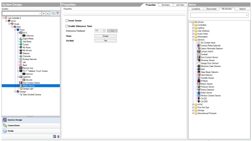Click the small icon at the navigation pane's right edge
Image resolution: width=252 pixels, height=141 pixels.
click(x=58, y=137)
